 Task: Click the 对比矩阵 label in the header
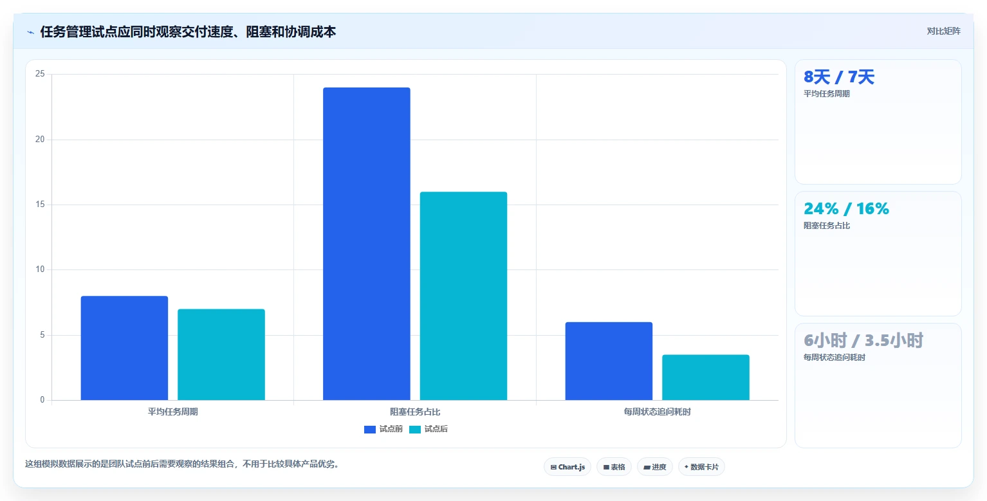pos(944,32)
